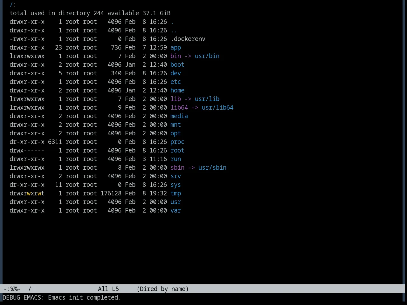Click the '-:%%-' buffer status indicator
The width and height of the screenshot is (407, 305).
pos(12,289)
